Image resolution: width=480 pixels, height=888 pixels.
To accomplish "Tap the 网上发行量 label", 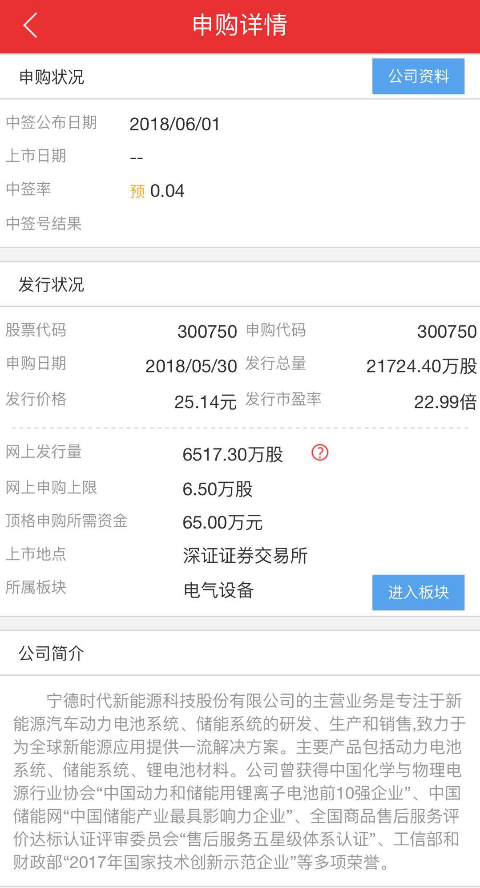I will tap(44, 452).
